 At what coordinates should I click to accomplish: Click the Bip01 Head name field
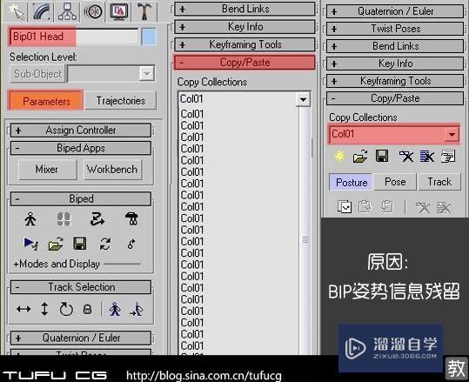point(74,37)
